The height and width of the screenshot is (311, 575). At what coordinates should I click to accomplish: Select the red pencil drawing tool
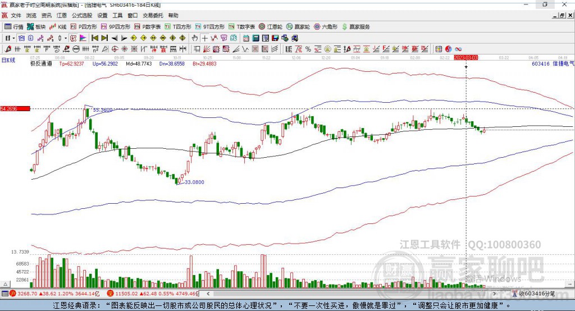8,49
